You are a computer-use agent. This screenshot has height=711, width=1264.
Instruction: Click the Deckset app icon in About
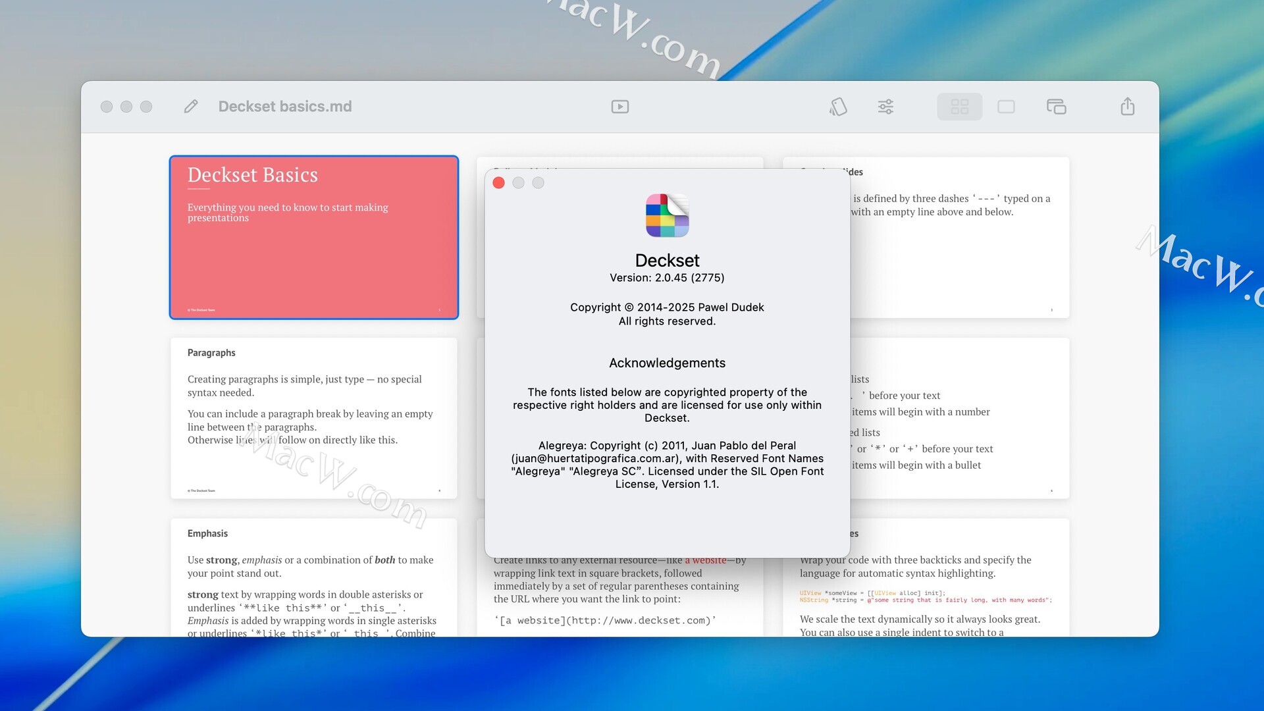pyautogui.click(x=667, y=215)
